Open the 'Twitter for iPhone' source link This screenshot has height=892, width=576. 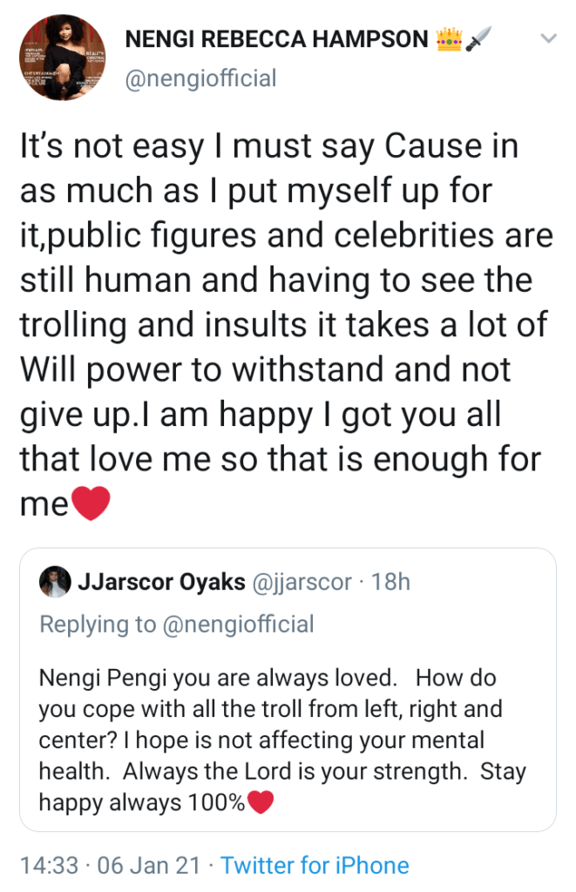[315, 865]
